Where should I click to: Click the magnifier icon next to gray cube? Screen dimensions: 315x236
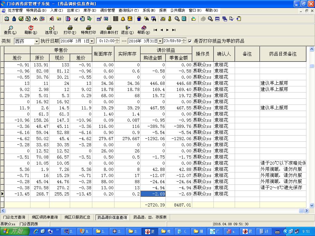210,19
